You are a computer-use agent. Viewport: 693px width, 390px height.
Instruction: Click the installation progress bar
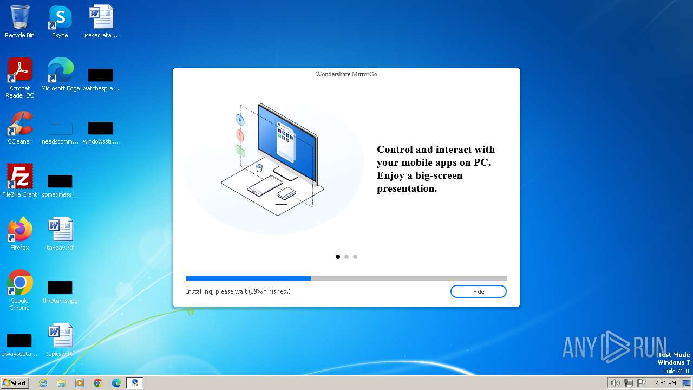coord(346,278)
